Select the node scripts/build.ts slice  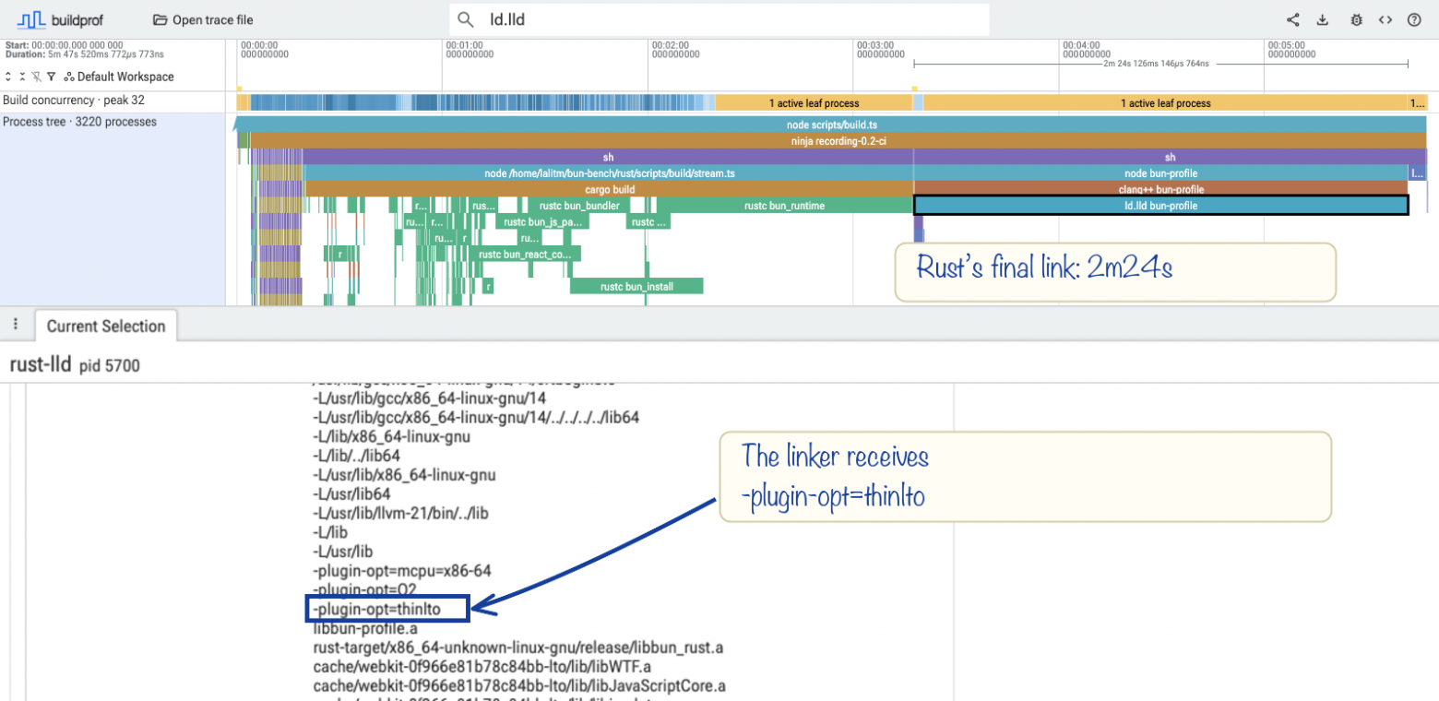(x=830, y=125)
